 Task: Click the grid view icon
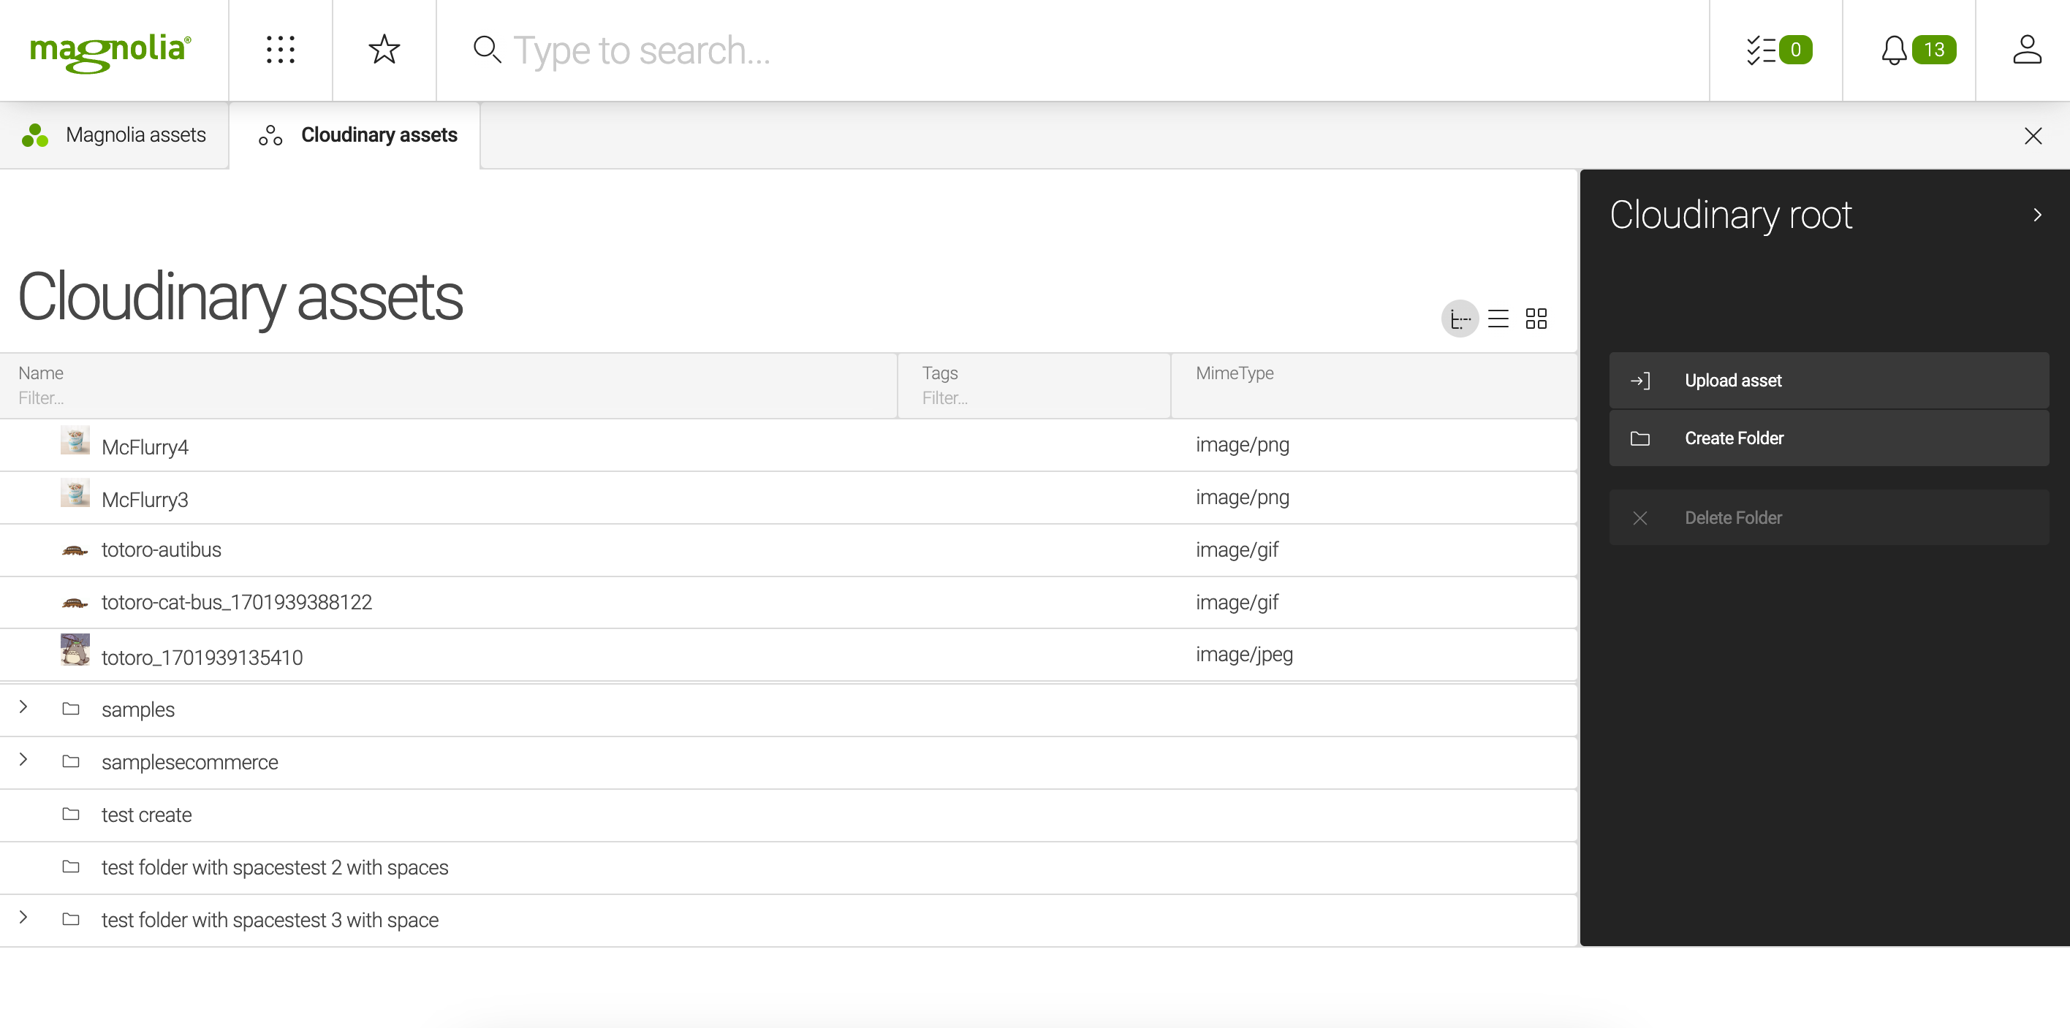[1534, 318]
